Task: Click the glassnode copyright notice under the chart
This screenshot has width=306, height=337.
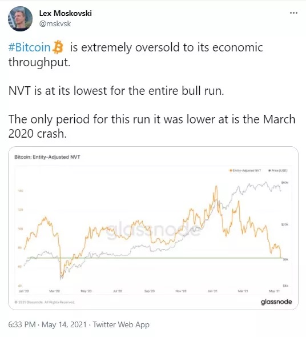Action: tap(45, 302)
